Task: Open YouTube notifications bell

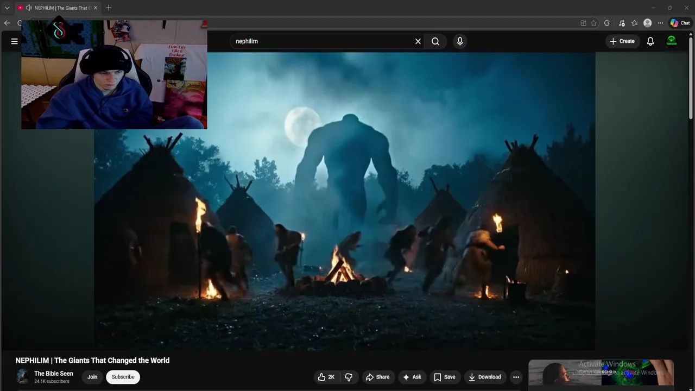Action: point(650,41)
